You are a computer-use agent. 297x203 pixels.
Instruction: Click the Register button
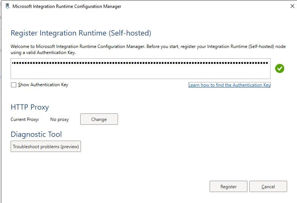coord(229,187)
